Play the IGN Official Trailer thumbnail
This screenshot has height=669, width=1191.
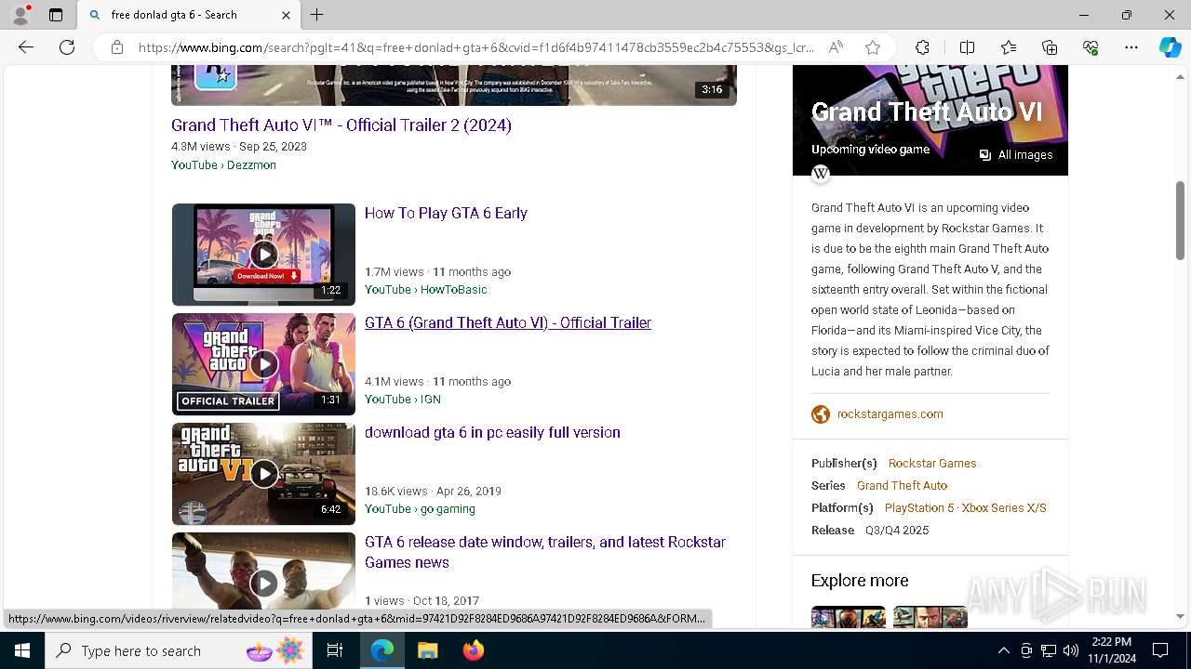click(263, 364)
